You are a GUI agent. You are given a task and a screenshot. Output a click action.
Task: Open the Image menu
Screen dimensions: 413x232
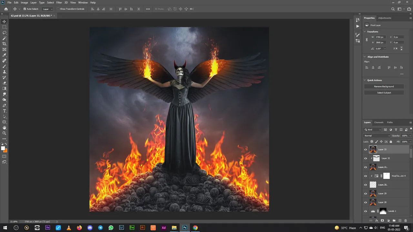[x=25, y=3]
